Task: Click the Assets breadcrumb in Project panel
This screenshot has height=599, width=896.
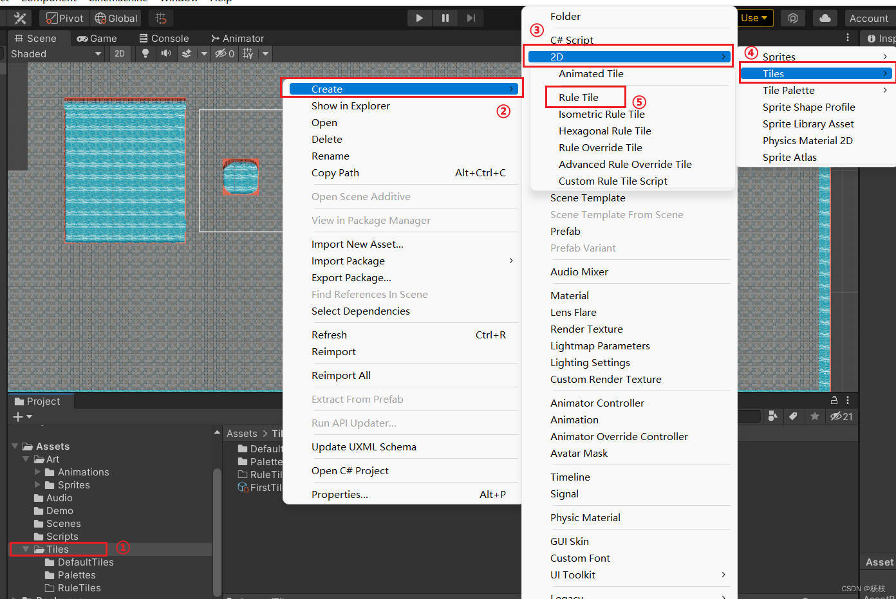Action: tap(241, 434)
